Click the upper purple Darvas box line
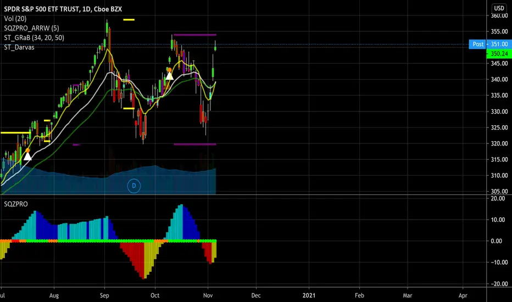512x302 pixels. click(x=195, y=35)
